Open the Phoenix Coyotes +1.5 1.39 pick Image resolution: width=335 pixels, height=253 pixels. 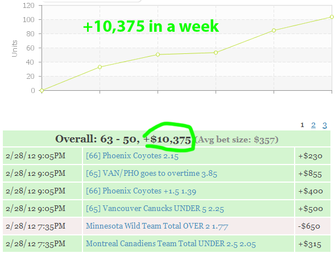tap(141, 191)
